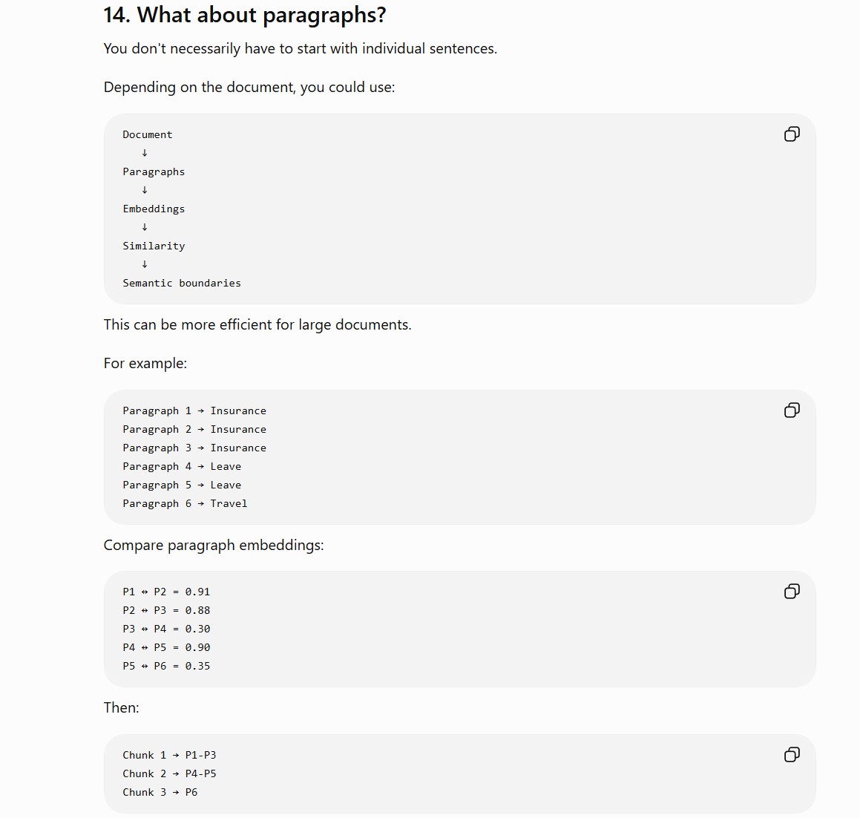Click the text 'Depending on the document, you could use:'
The height and width of the screenshot is (818, 860).
point(249,88)
